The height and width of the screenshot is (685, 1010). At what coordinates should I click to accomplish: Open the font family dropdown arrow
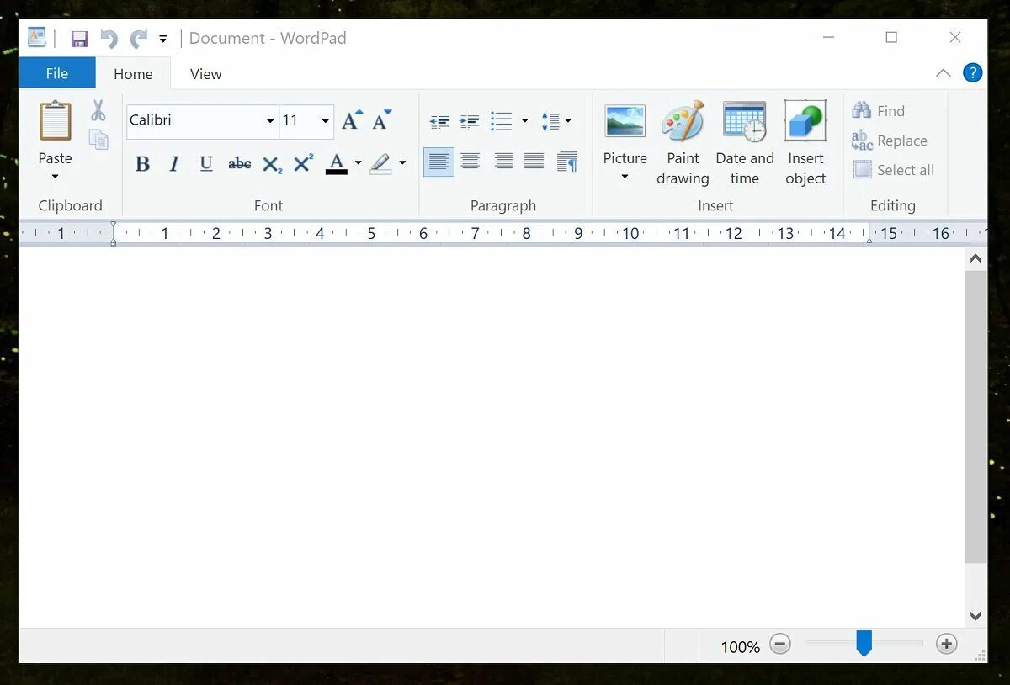[x=270, y=121]
